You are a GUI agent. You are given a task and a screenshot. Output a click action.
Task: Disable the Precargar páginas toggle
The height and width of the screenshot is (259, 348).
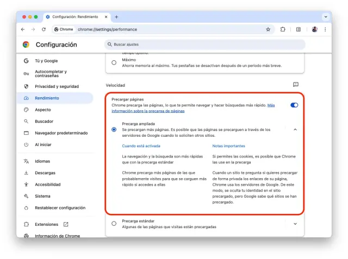[294, 105]
